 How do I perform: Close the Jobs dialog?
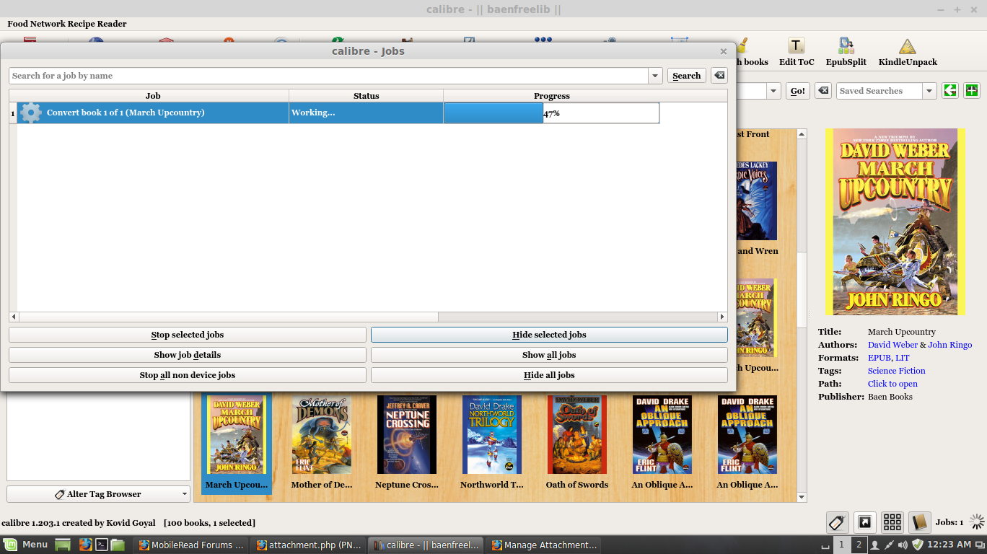pyautogui.click(x=724, y=51)
